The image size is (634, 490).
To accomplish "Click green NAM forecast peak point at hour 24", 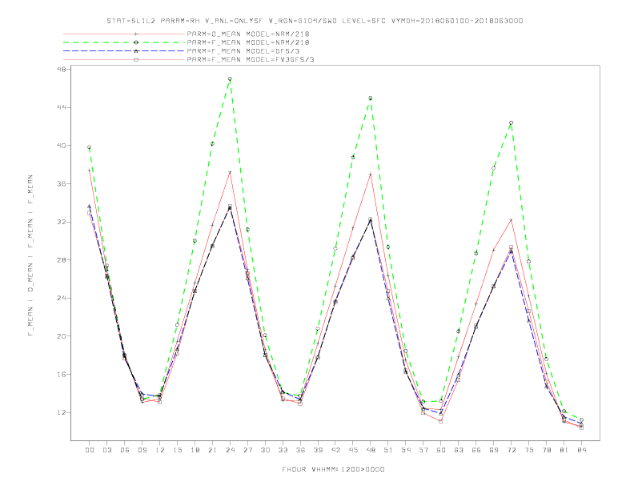I will [230, 78].
